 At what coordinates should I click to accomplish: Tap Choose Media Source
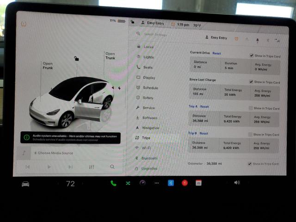coord(54,153)
